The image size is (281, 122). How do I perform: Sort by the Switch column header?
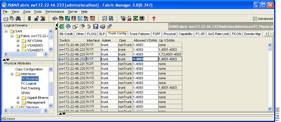pos(72,40)
